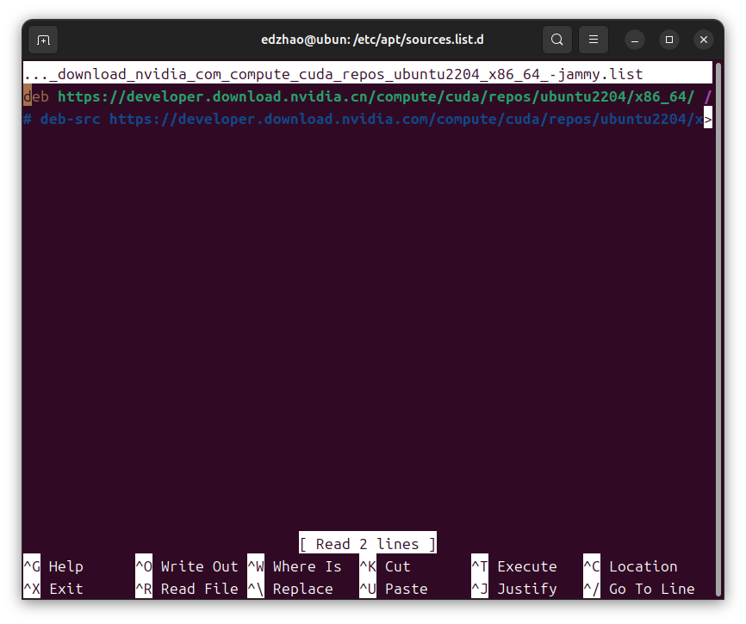Minimize the terminal window
Image resolution: width=746 pixels, height=624 pixels.
tap(635, 40)
